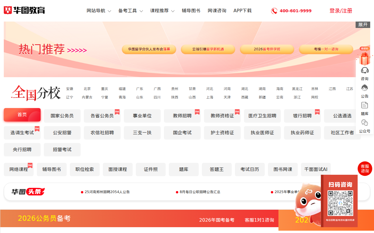The image size is (374, 233).
Task: Select 新疆 branch school
Action: tap(262, 97)
